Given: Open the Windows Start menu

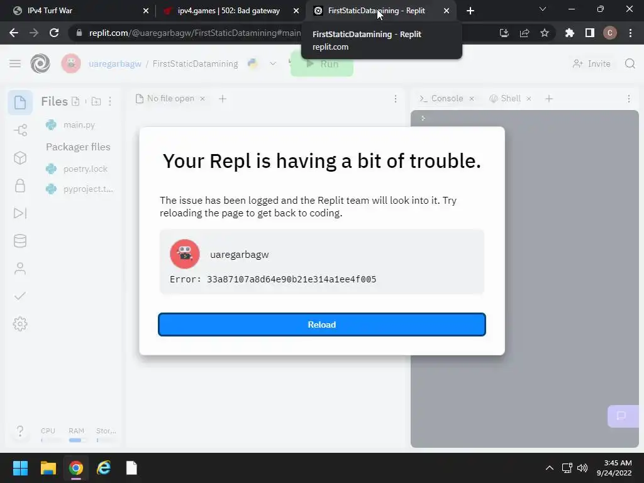Looking at the screenshot, I should (20, 468).
